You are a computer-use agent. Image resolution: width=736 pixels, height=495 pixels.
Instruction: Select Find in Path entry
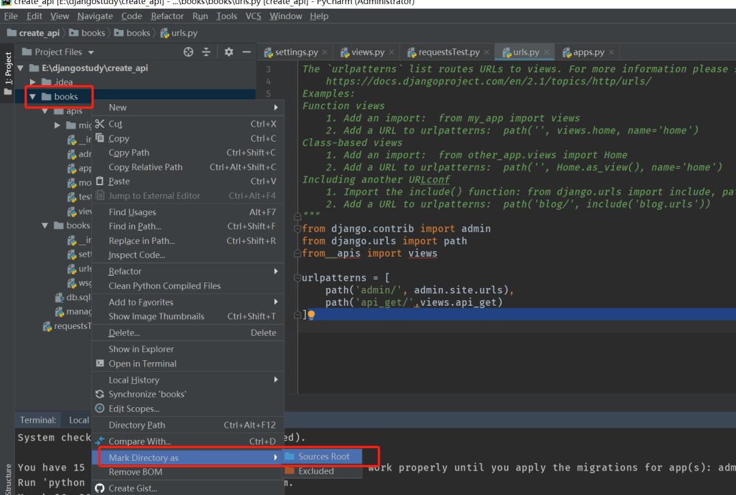pos(188,226)
